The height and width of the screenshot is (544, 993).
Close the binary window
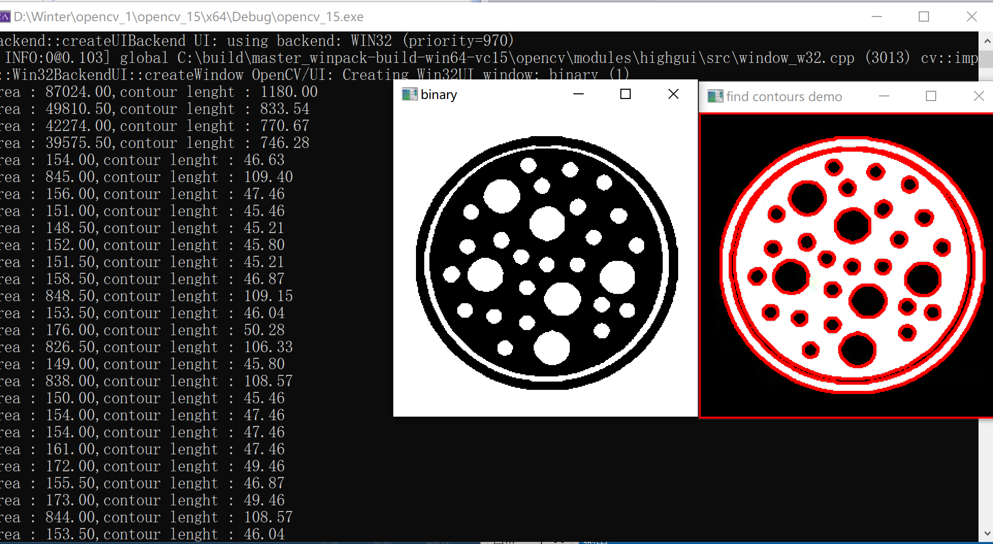[673, 94]
